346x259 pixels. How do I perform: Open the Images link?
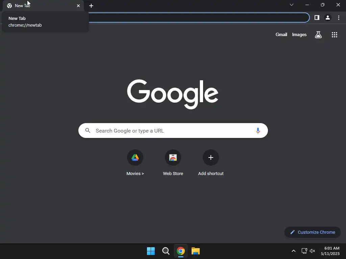coord(299,35)
